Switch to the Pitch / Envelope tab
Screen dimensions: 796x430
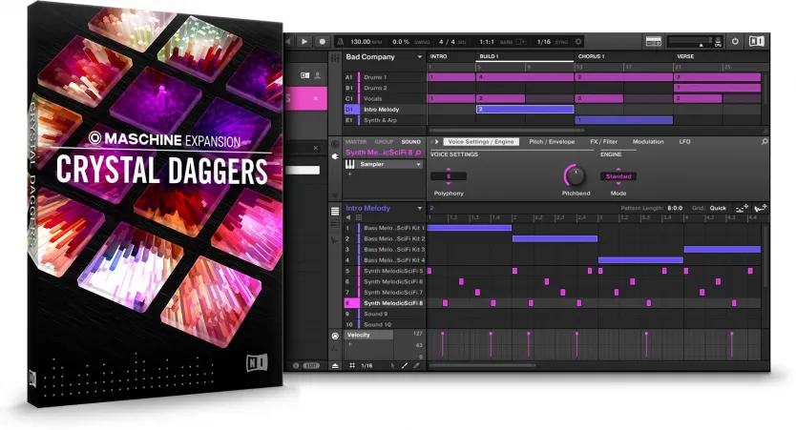[552, 141]
